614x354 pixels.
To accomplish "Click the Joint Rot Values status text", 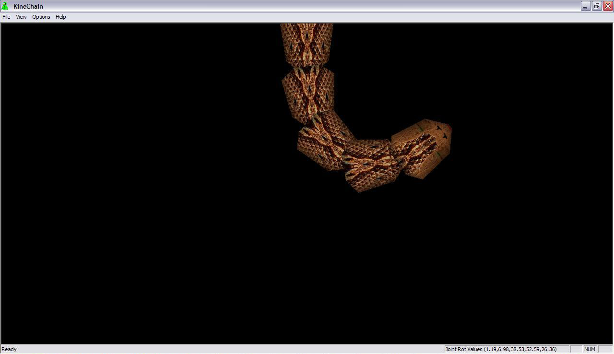I will tap(501, 349).
